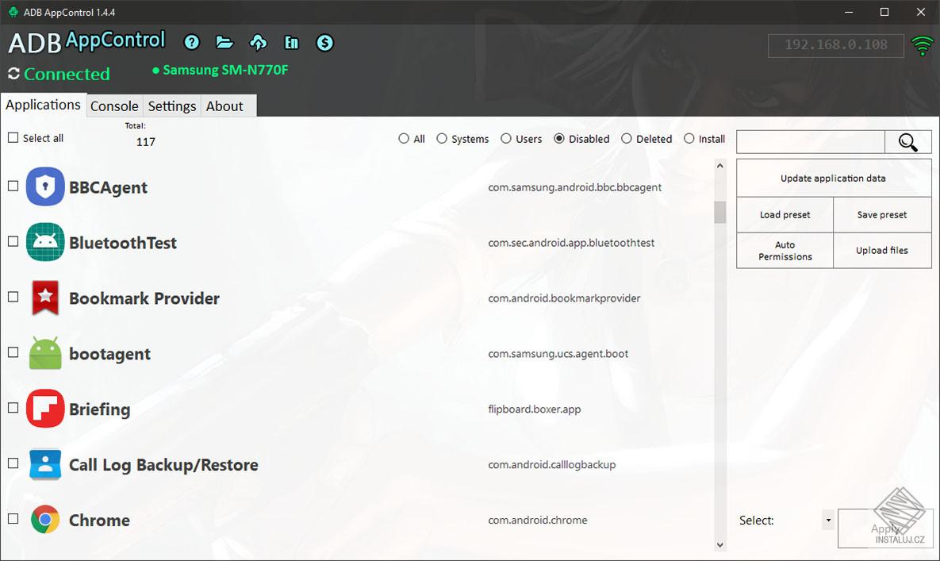
Task: Click package com.android.calllogbackup
Action: (551, 464)
